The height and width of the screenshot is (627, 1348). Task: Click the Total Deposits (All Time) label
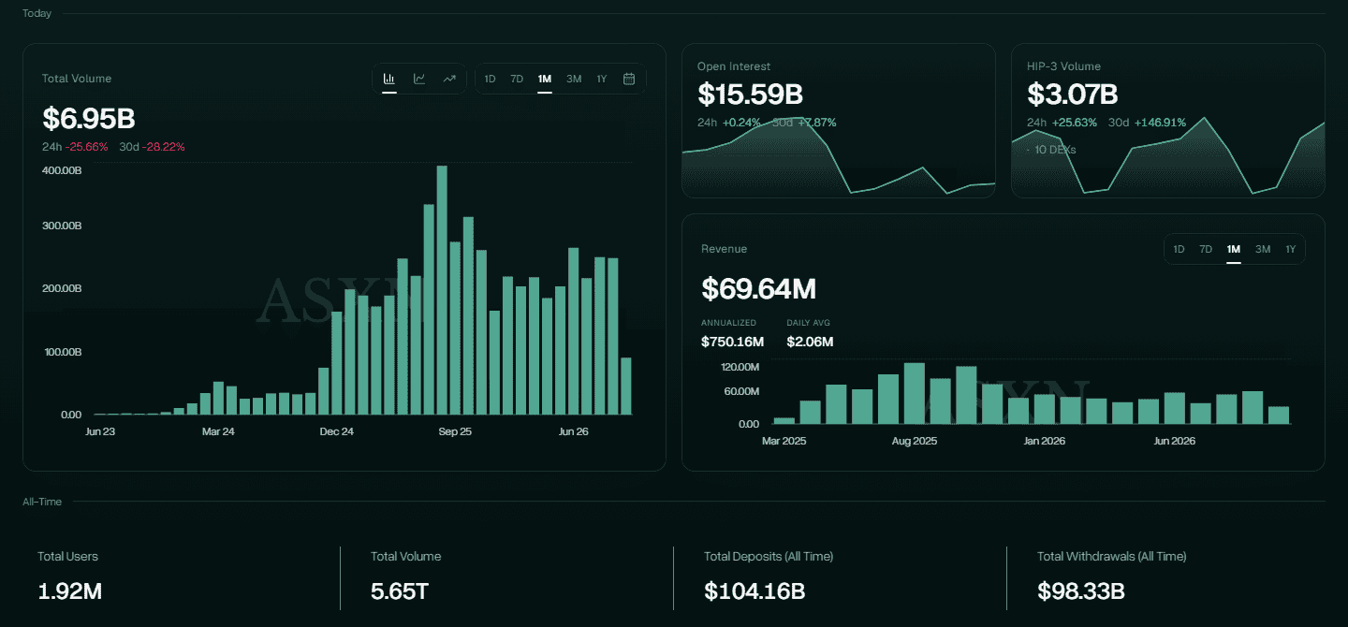(x=769, y=556)
